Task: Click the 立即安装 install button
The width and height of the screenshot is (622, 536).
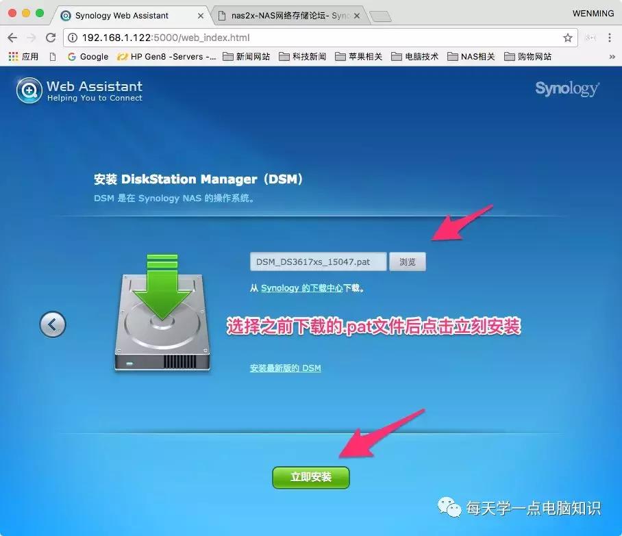Action: pos(310,478)
